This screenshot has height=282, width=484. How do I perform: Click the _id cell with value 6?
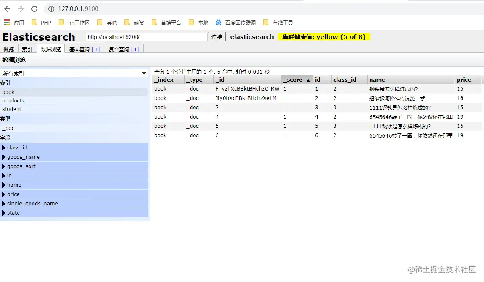coord(217,135)
